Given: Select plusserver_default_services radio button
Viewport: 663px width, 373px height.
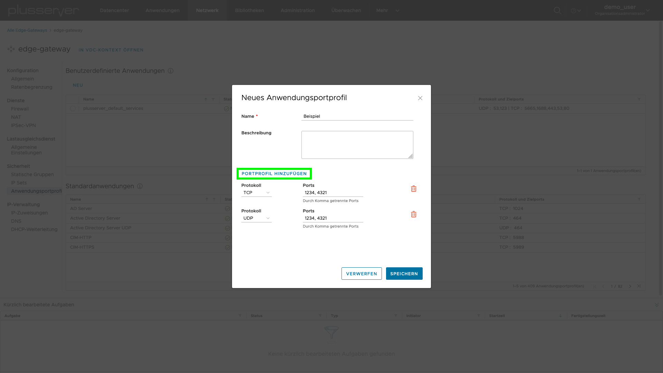Looking at the screenshot, I should point(73,108).
